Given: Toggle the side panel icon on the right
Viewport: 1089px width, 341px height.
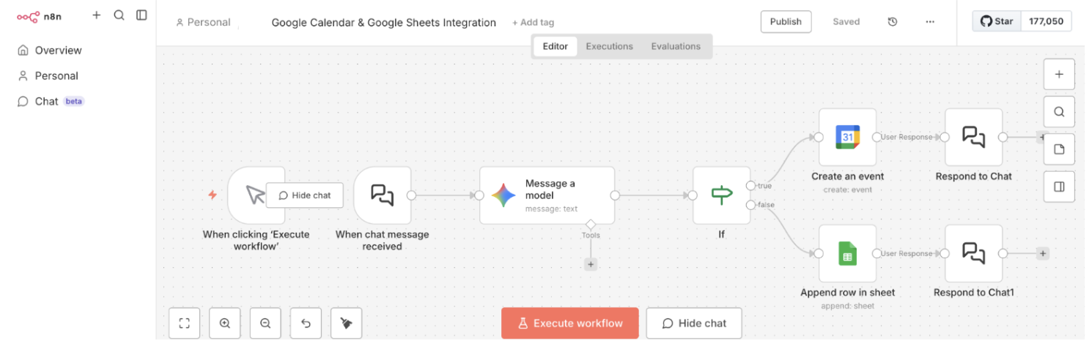Looking at the screenshot, I should (x=1059, y=187).
